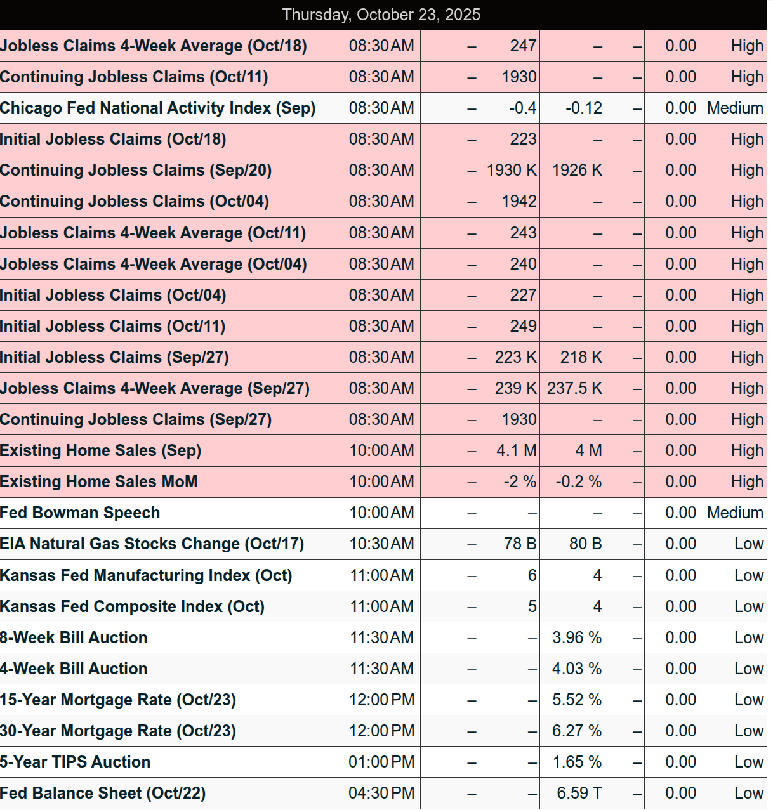This screenshot has height=810, width=773.
Task: Select Initial Jobless Claims (Oct/18) row title
Action: [113, 140]
